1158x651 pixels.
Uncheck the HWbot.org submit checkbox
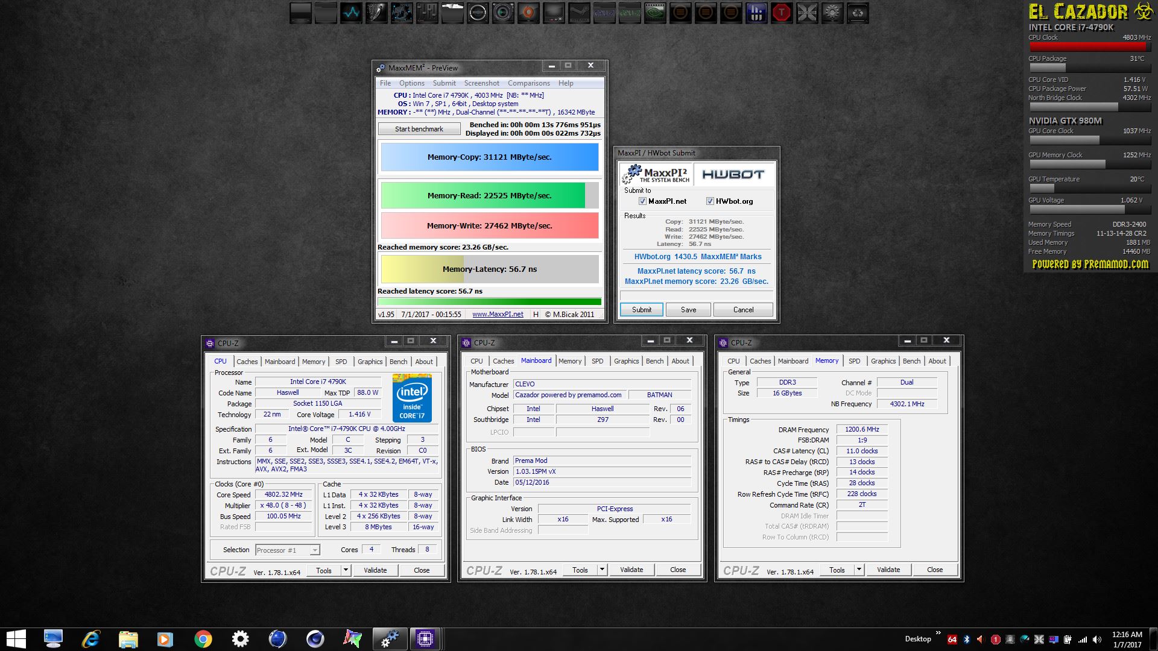coord(710,201)
